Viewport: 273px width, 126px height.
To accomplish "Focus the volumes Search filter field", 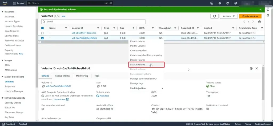I will click(x=93, y=22).
